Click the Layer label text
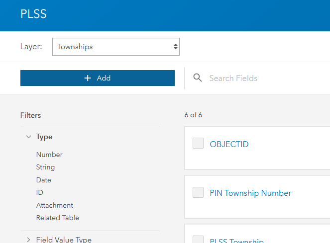Viewport: 330px width, 243px height. click(31, 47)
